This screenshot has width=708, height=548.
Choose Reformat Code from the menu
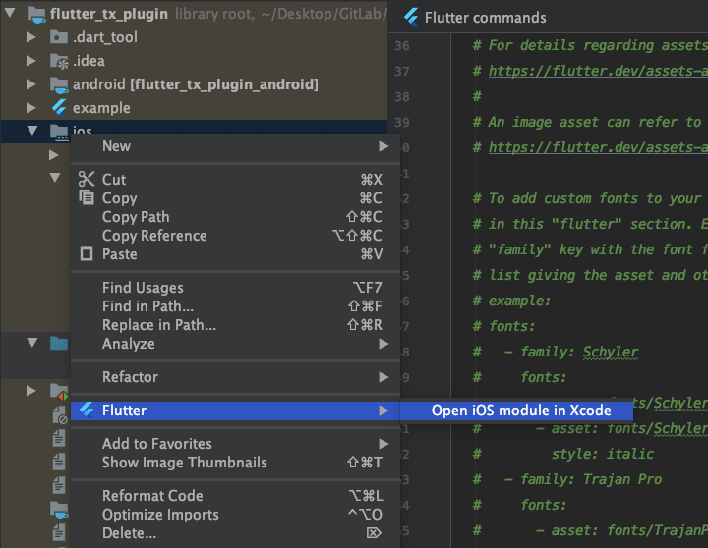point(235,496)
